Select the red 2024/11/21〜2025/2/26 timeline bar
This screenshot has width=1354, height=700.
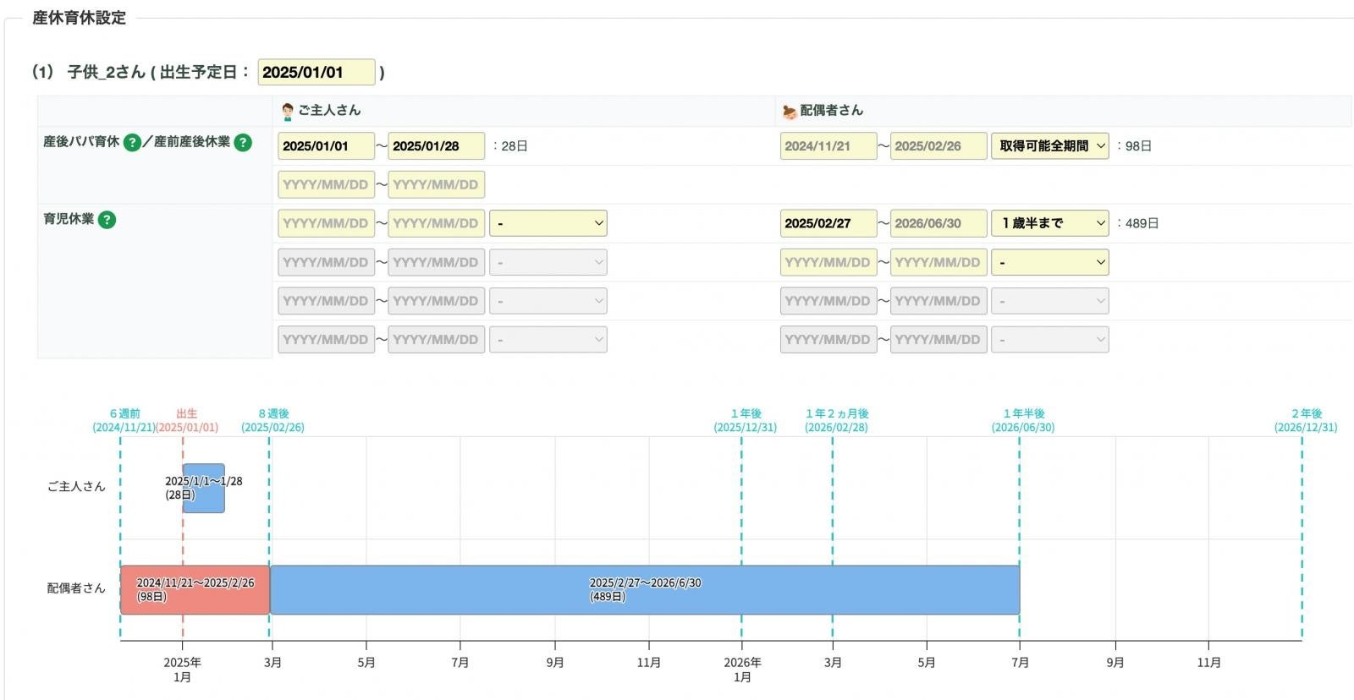[195, 590]
